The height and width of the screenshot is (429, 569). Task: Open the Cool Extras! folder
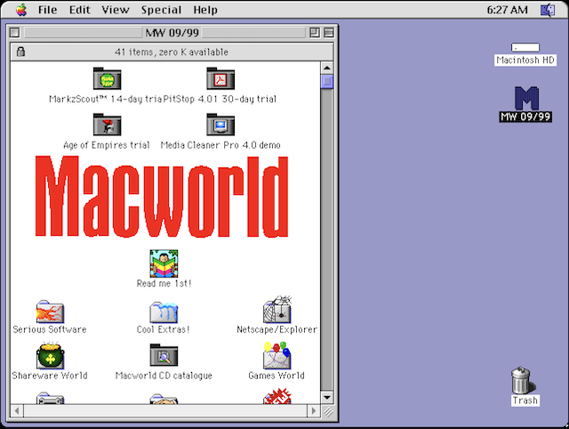coord(164,312)
